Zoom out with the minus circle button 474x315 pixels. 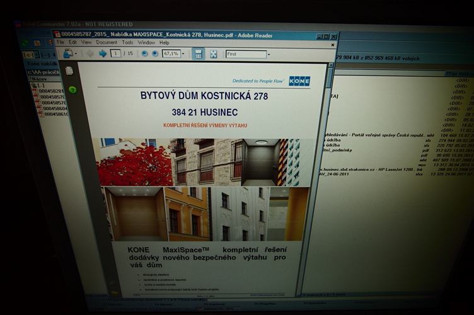pos(144,53)
